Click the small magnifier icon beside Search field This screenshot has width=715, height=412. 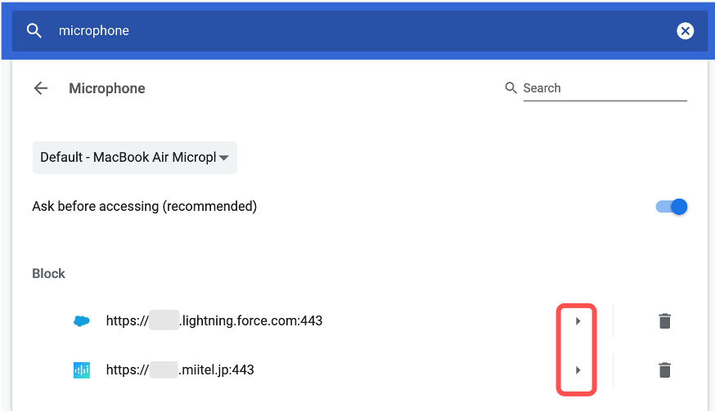tap(511, 87)
